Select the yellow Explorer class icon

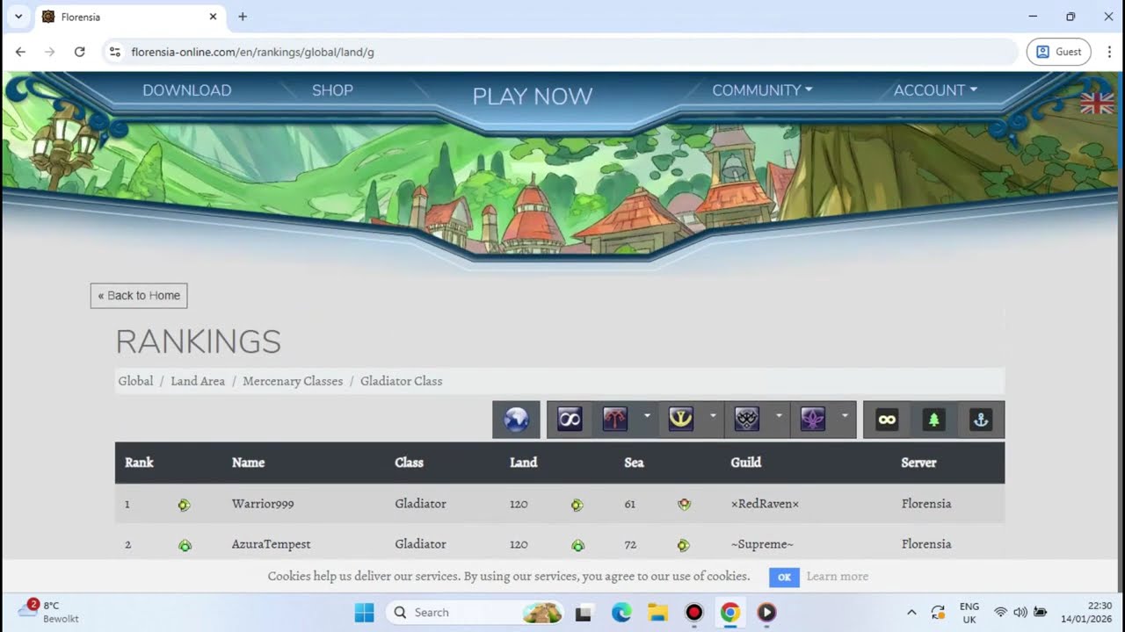[680, 420]
